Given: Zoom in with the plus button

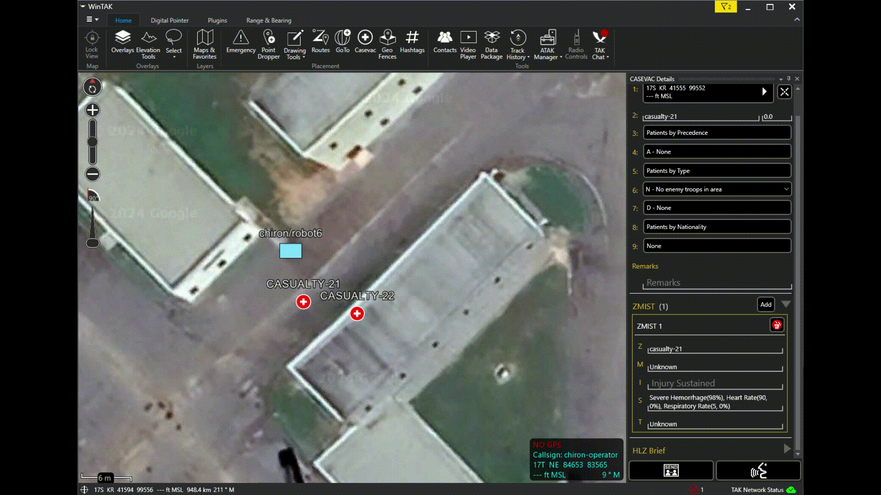Looking at the screenshot, I should pyautogui.click(x=92, y=110).
